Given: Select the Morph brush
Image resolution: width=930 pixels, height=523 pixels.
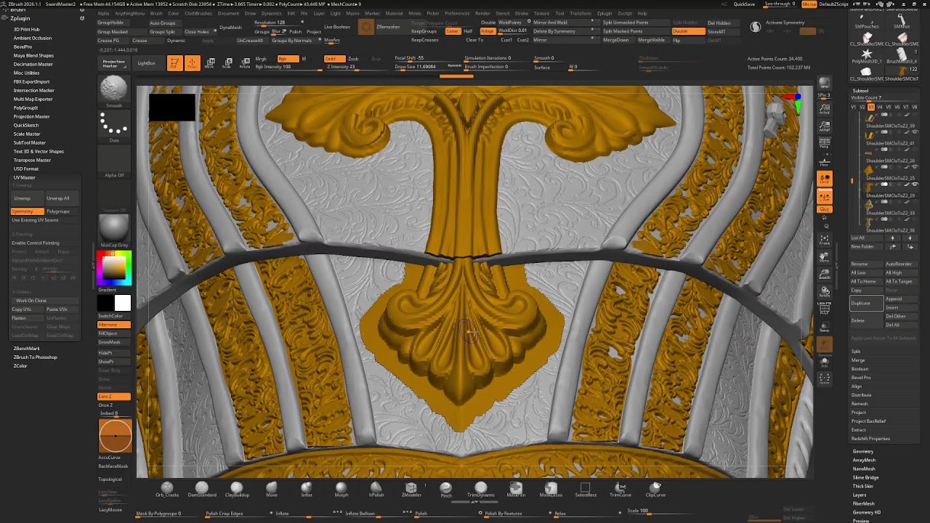Looking at the screenshot, I should point(341,489).
